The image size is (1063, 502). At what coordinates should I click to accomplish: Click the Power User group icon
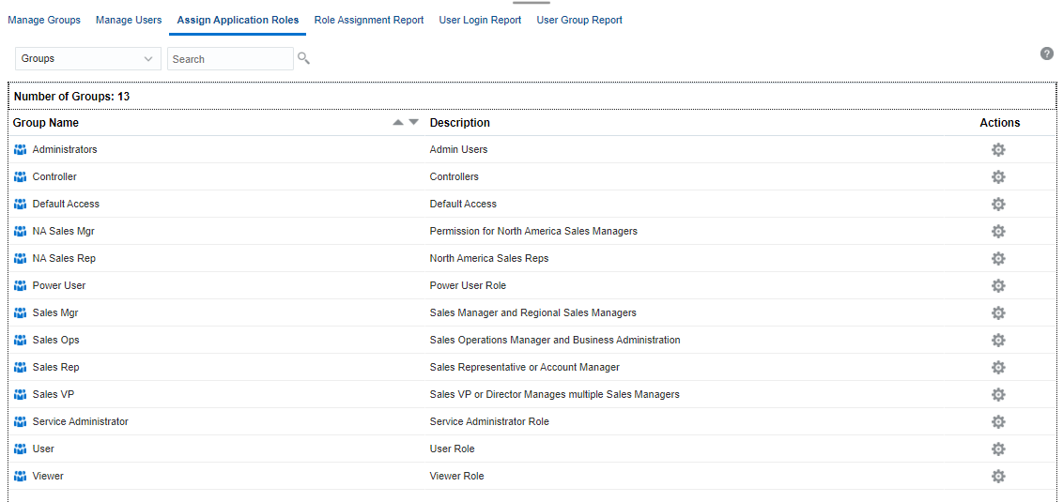(x=20, y=286)
